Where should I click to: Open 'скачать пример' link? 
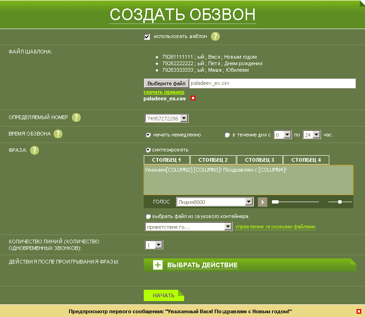164,92
